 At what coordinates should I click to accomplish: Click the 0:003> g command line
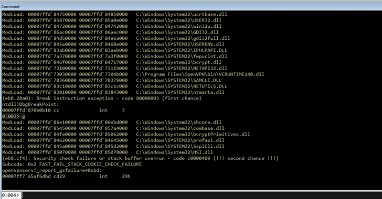[14, 116]
